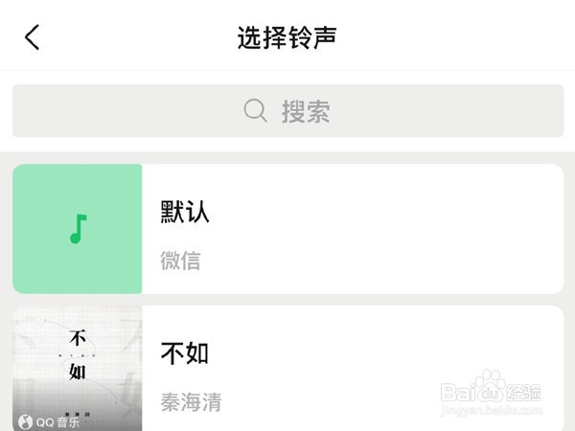
Task: Choose the default WeChat ringtone card
Action: 287,229
